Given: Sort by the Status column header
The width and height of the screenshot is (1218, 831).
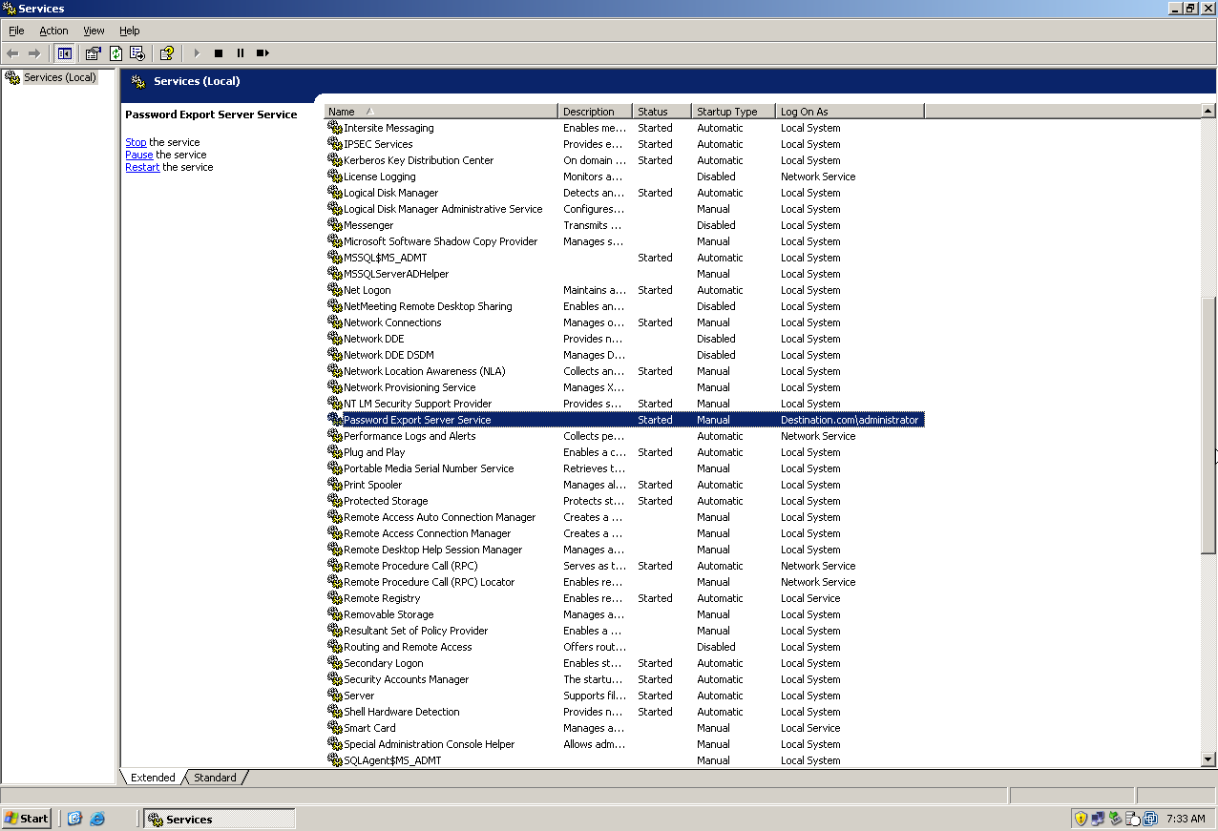Looking at the screenshot, I should pyautogui.click(x=663, y=112).
